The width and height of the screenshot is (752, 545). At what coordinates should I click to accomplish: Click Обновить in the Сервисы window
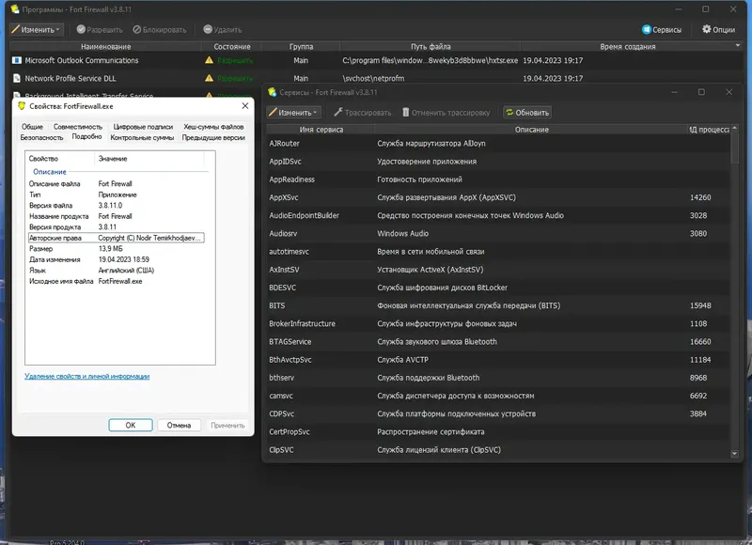click(x=527, y=113)
